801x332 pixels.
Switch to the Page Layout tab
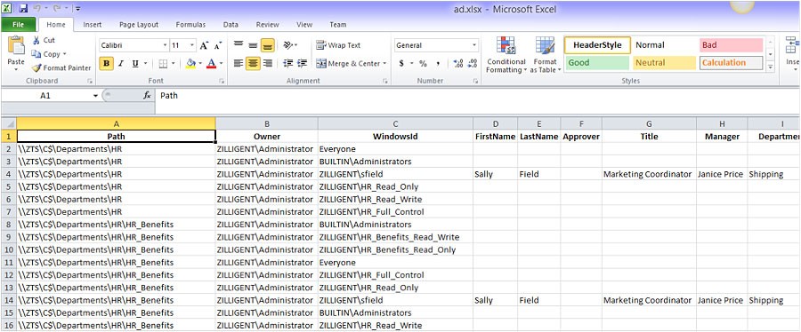pyautogui.click(x=139, y=25)
